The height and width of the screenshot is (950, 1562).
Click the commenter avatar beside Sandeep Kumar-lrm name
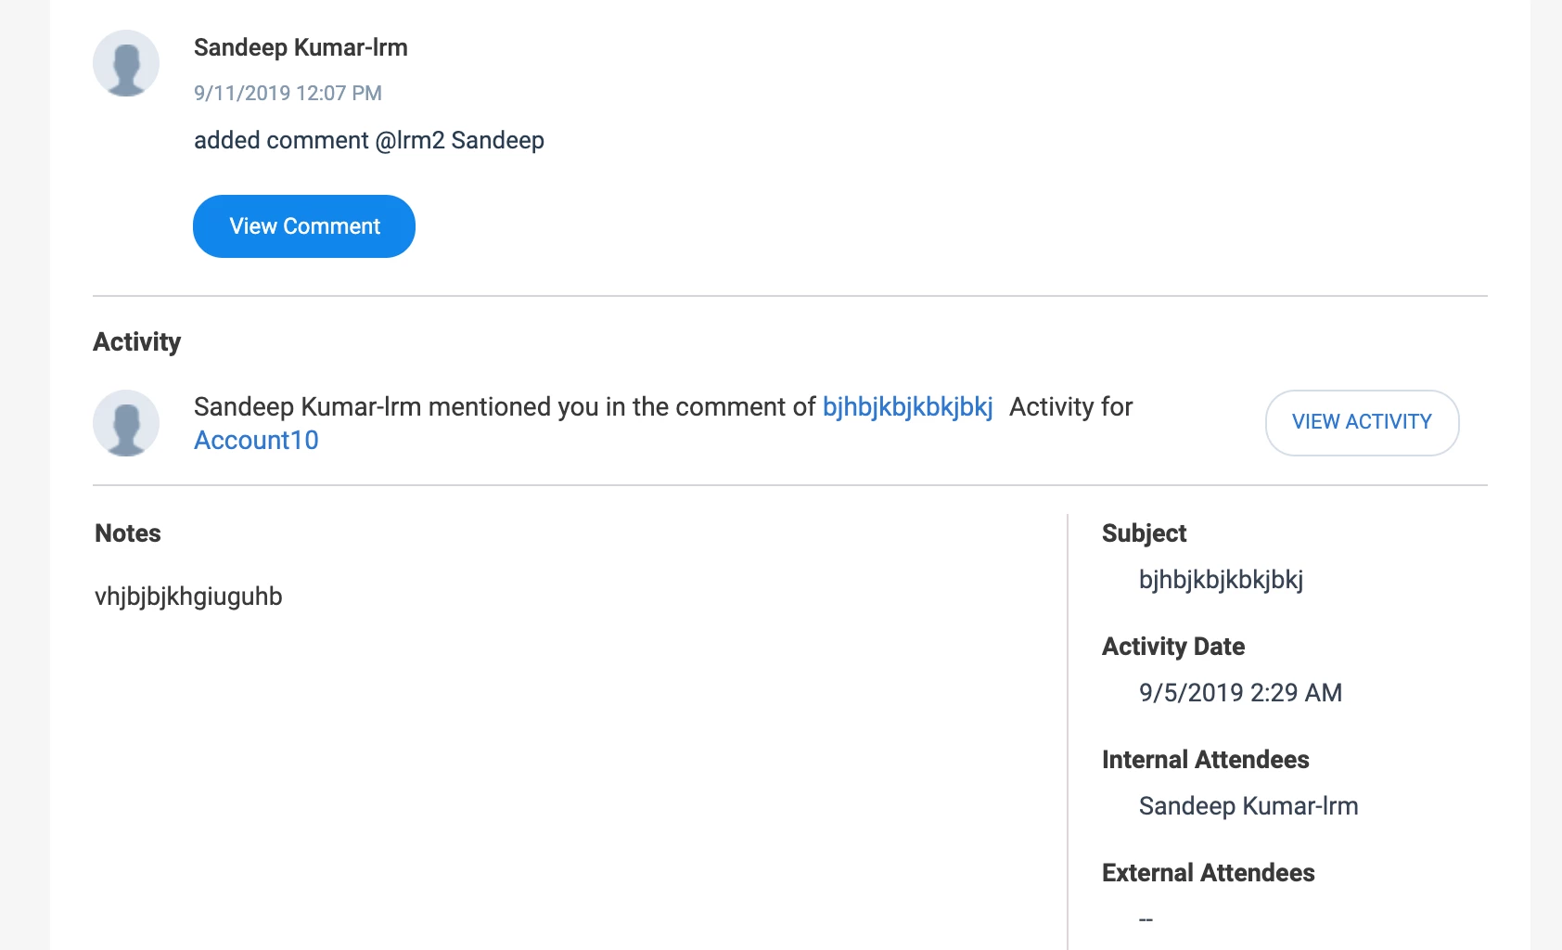coord(126,63)
